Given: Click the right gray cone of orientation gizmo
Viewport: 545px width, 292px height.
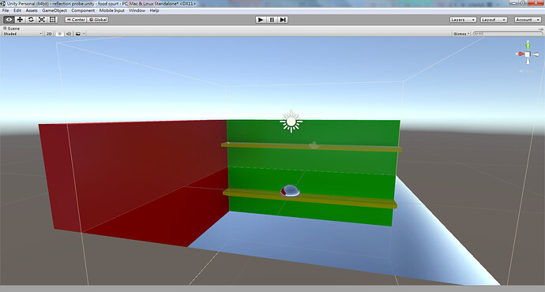Looking at the screenshot, I should pyautogui.click(x=536, y=54).
